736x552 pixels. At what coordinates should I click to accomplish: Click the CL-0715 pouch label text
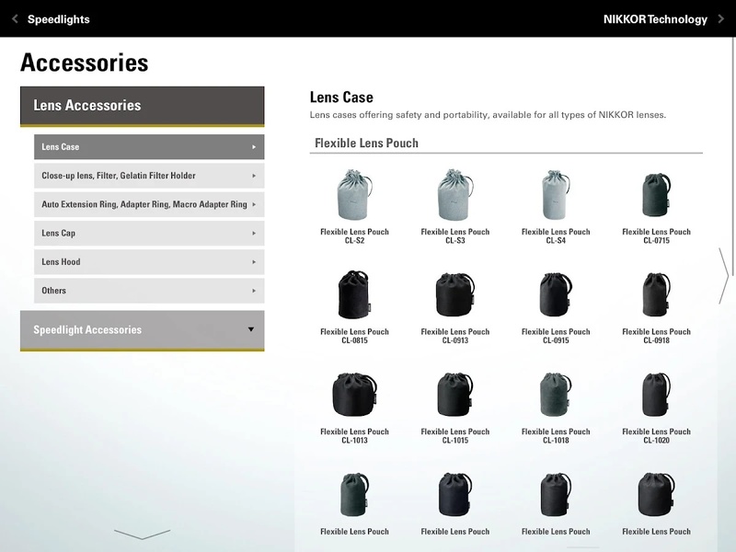pyautogui.click(x=656, y=236)
